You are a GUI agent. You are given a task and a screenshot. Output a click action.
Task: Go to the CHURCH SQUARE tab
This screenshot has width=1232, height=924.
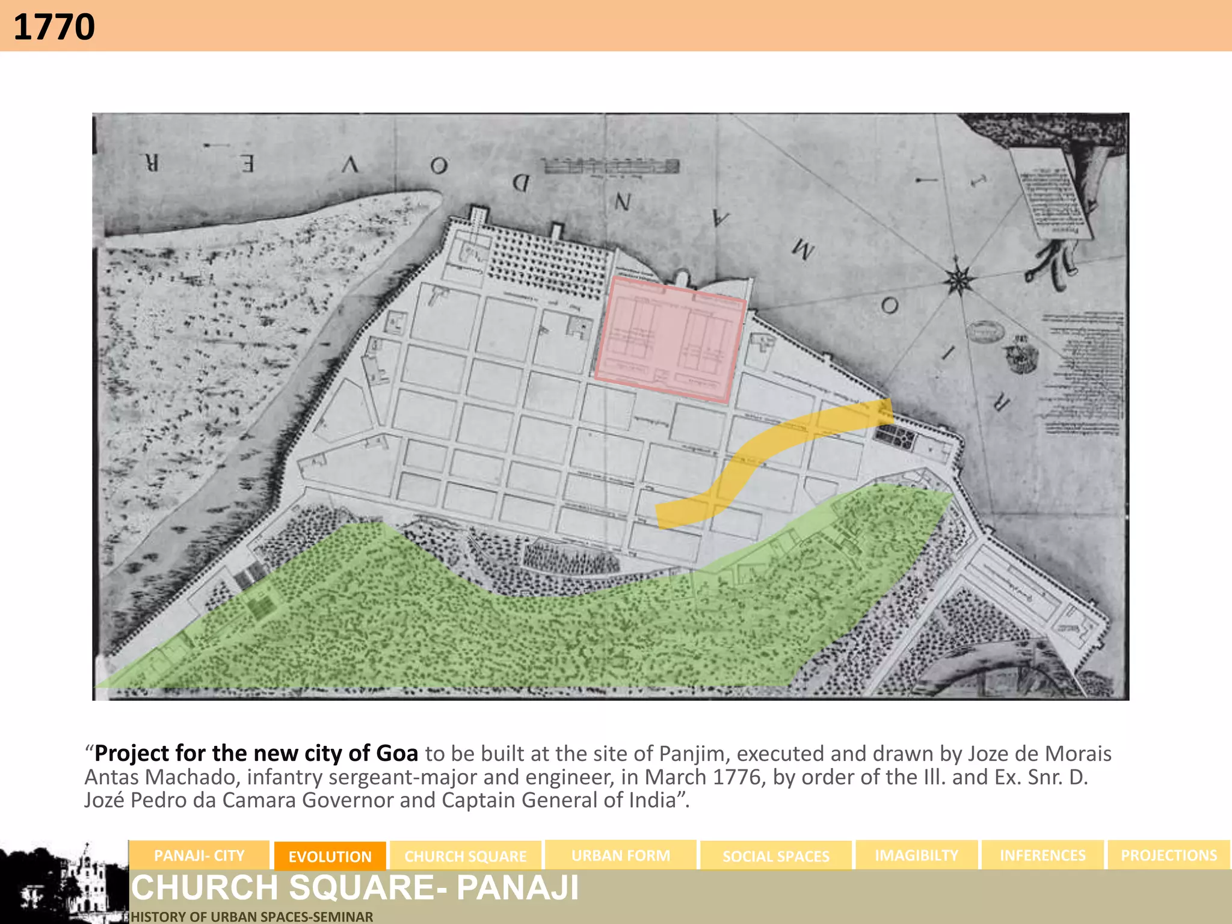coord(466,855)
